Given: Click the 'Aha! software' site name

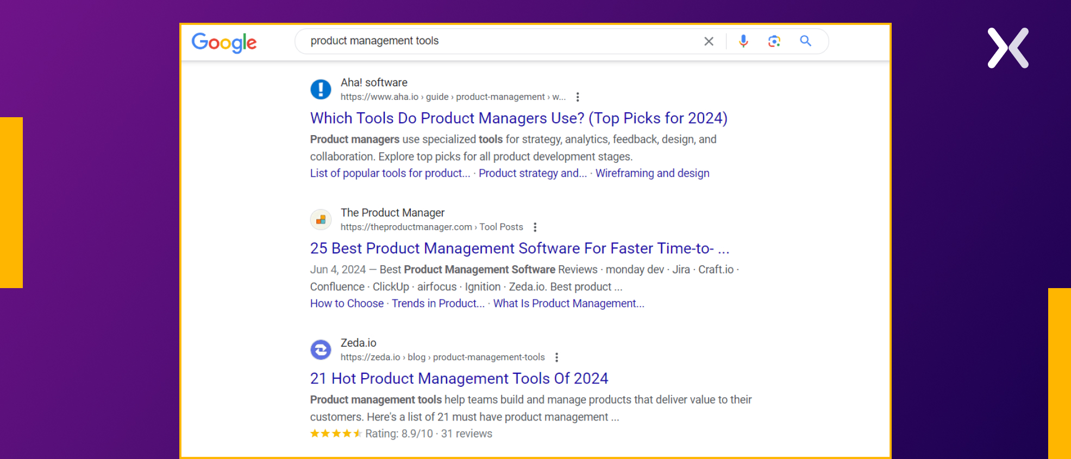Looking at the screenshot, I should click(x=374, y=82).
